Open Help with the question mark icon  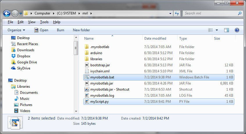tap(237, 30)
